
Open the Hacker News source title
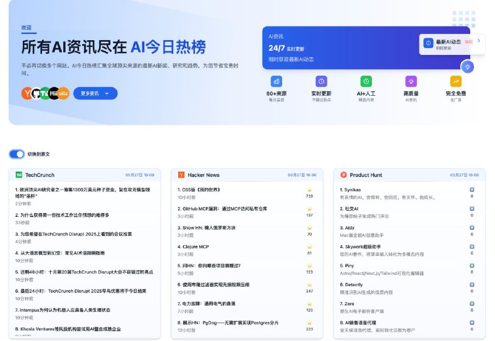[204, 175]
